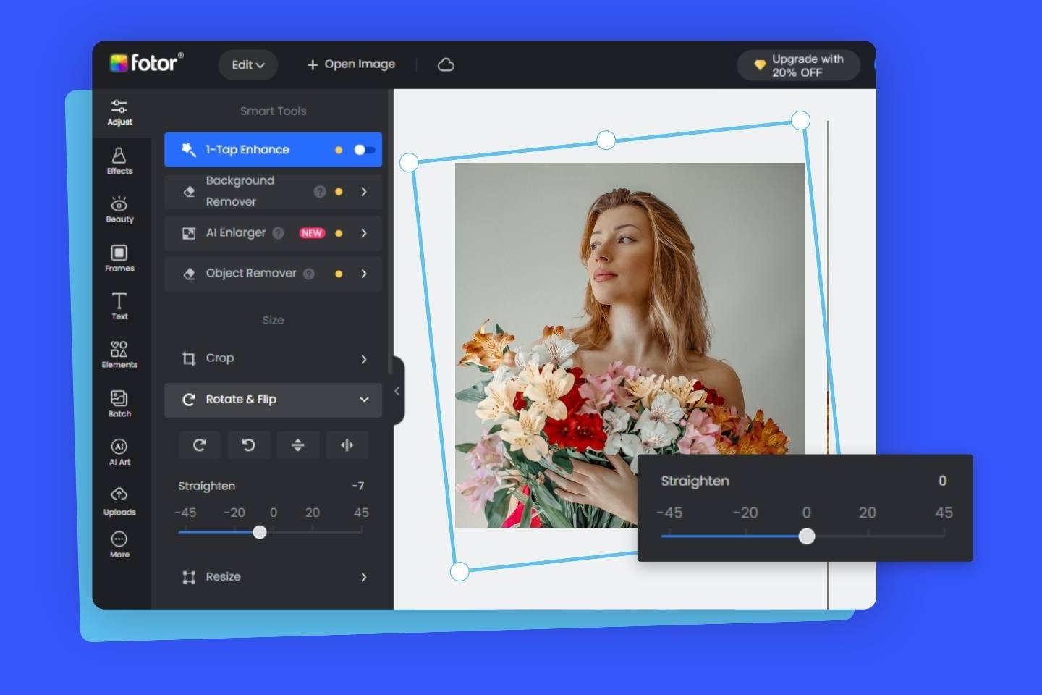Click the rotate counterclockwise icon
The height and width of the screenshot is (695, 1042).
248,445
